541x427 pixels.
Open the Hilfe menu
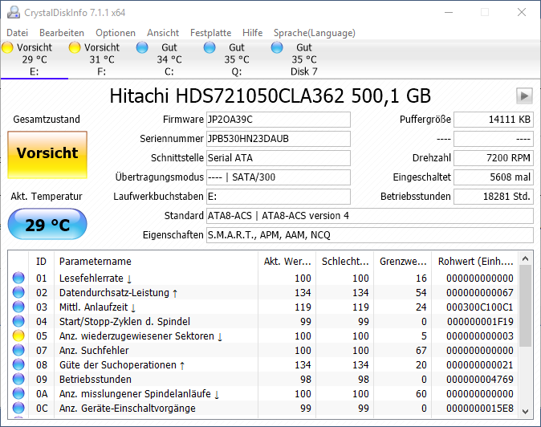pos(253,33)
